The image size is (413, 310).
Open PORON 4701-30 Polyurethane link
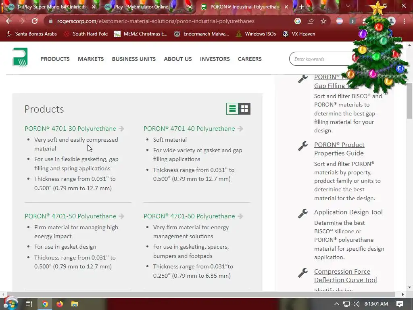(x=70, y=129)
